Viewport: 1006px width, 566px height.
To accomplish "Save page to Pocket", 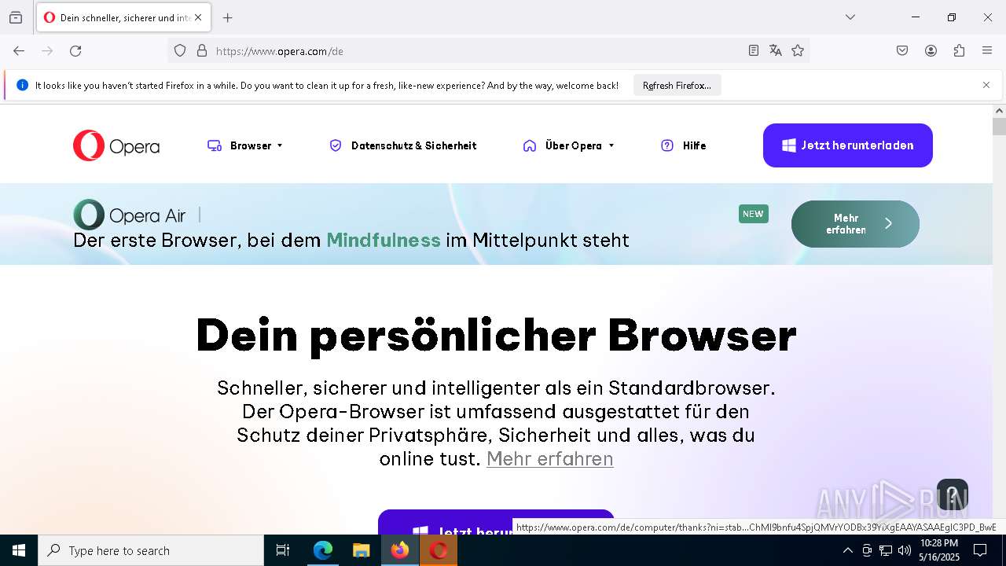I will [x=902, y=51].
